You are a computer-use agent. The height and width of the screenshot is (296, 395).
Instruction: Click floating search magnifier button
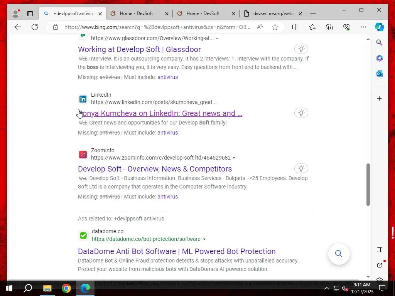(339, 254)
